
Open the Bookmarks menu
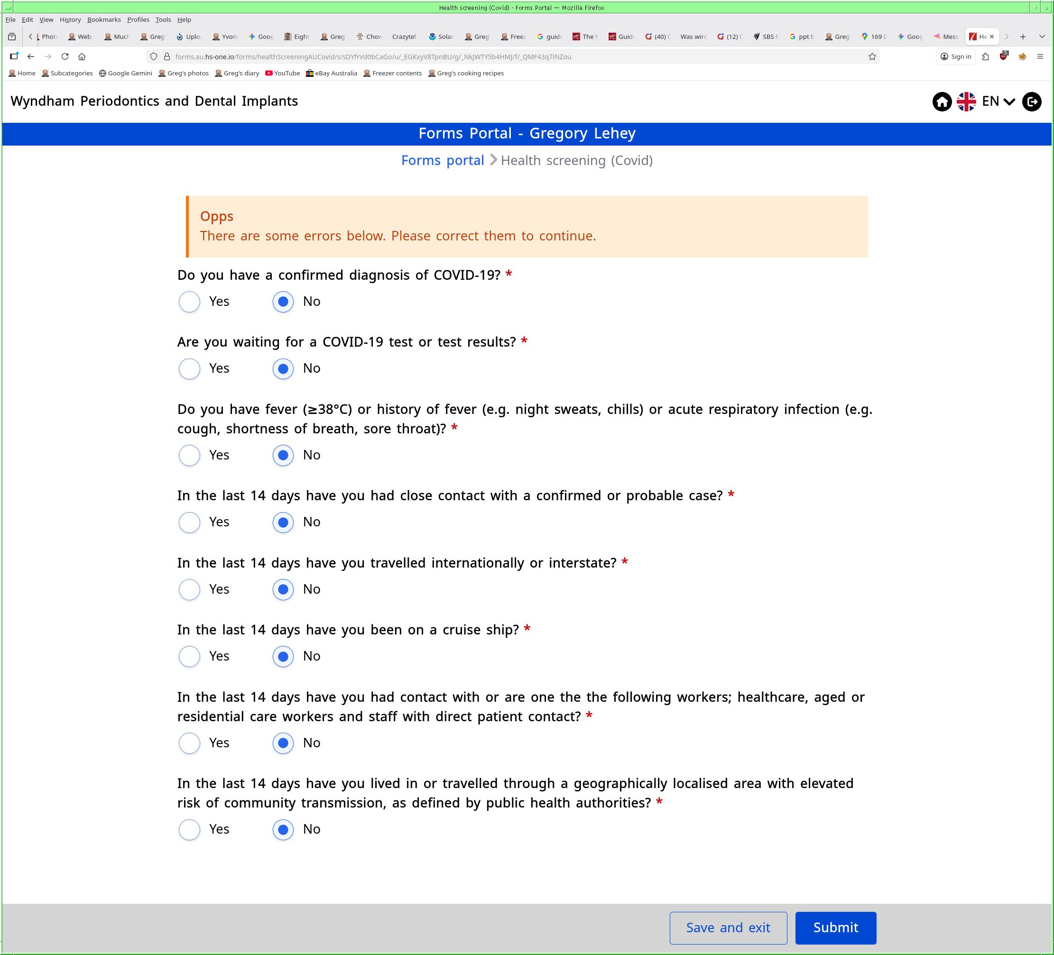tap(103, 19)
